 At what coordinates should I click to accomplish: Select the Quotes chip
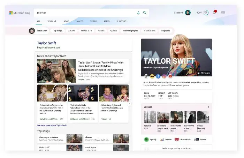click(114, 31)
